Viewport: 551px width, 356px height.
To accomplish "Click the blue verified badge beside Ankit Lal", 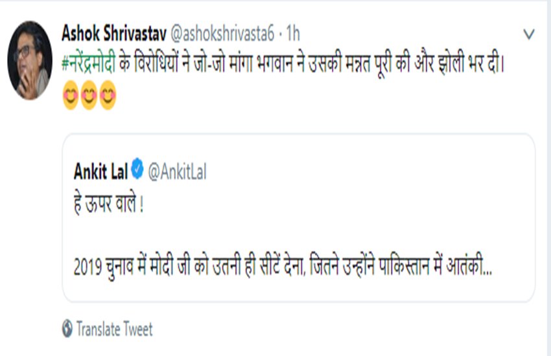I will [137, 172].
